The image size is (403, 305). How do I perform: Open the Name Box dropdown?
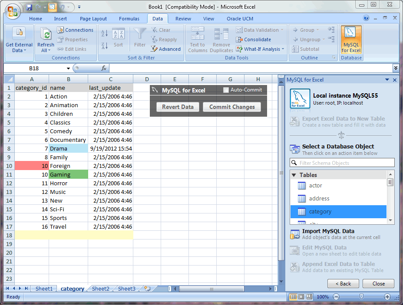(68, 68)
